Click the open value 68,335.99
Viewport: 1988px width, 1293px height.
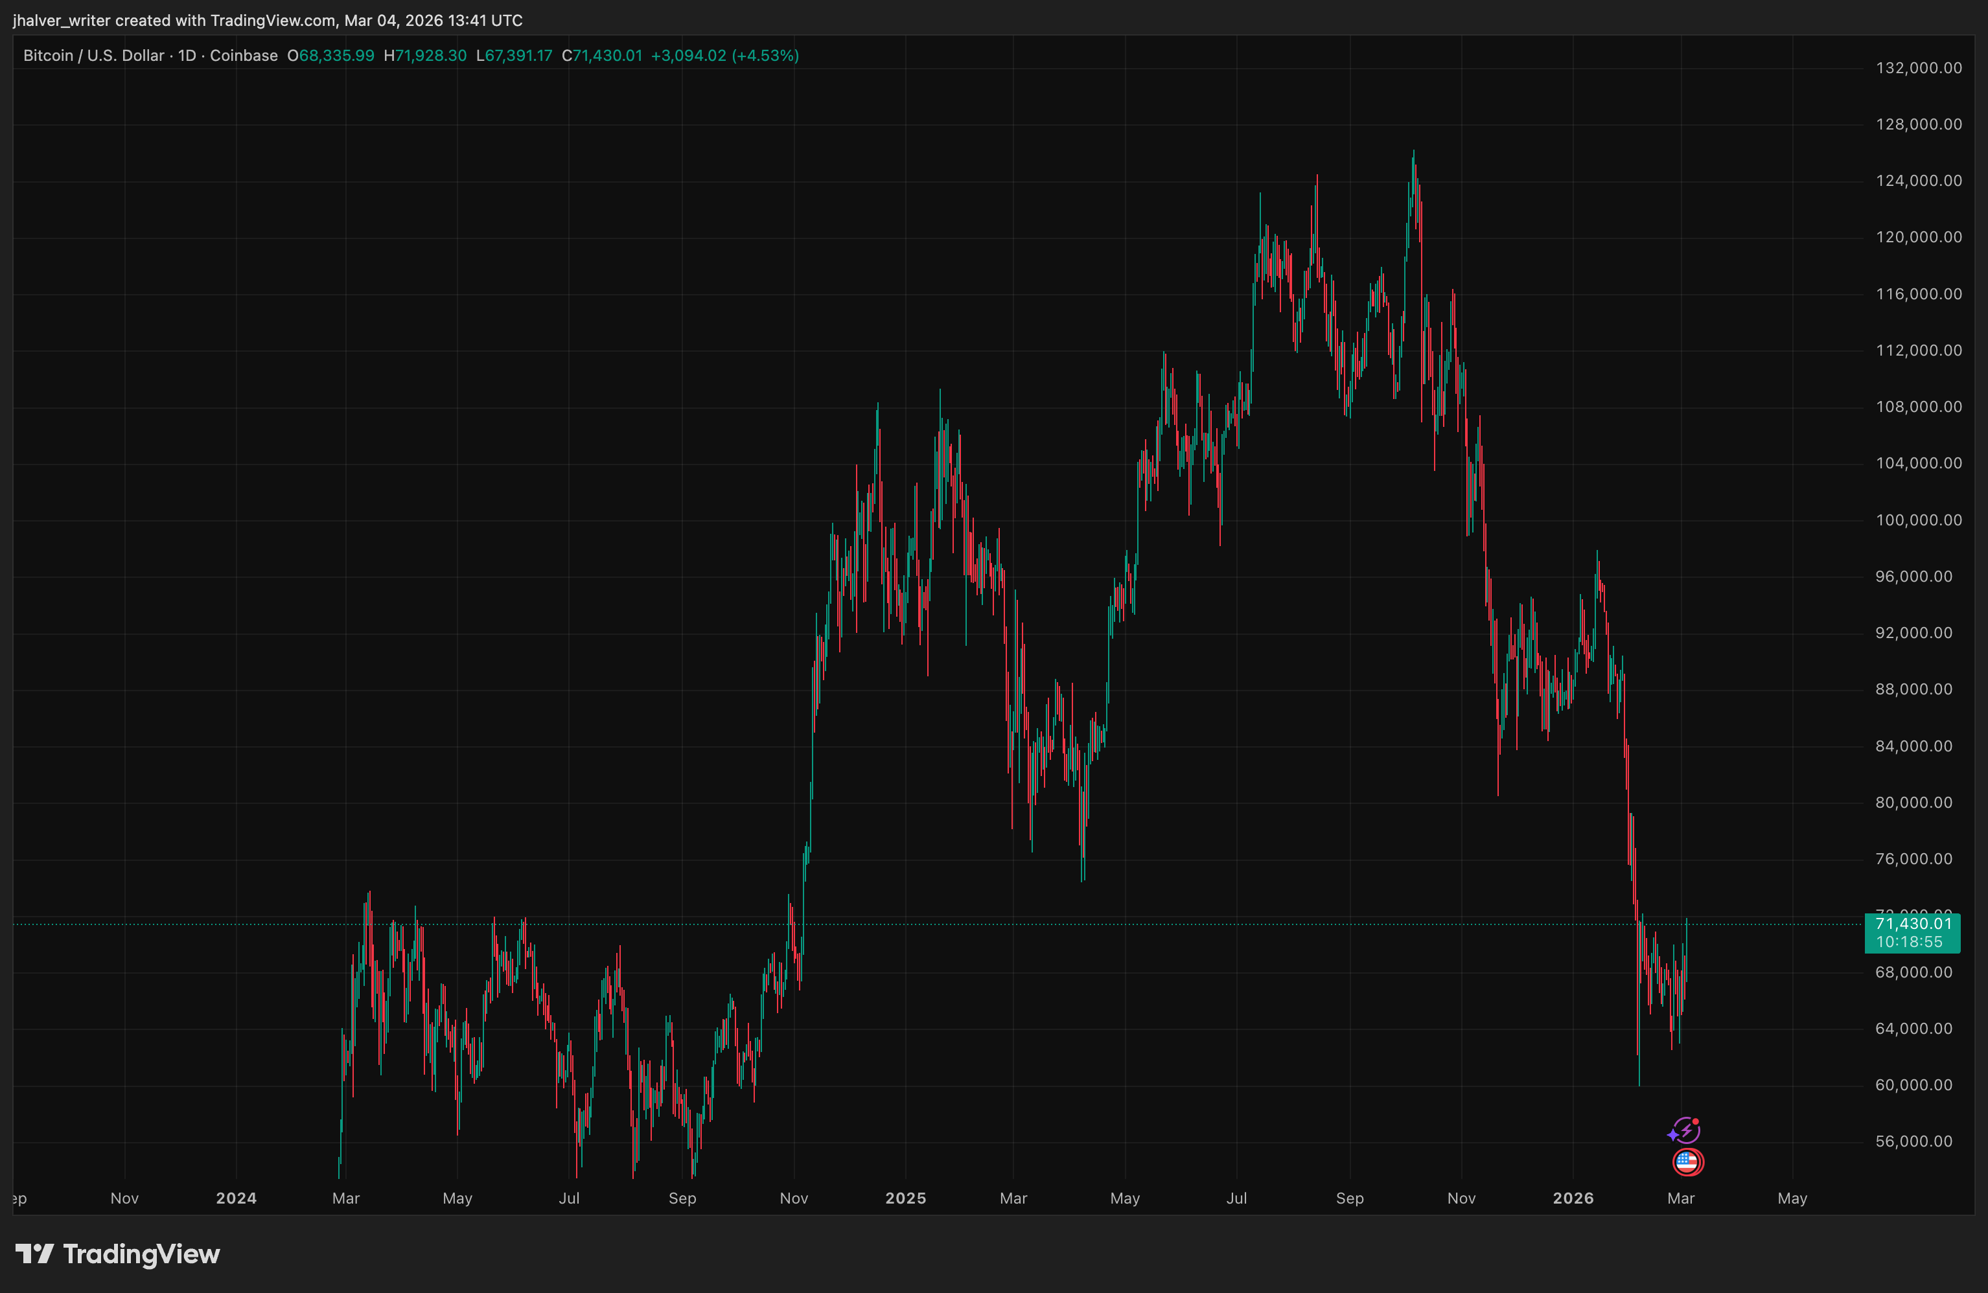point(336,56)
